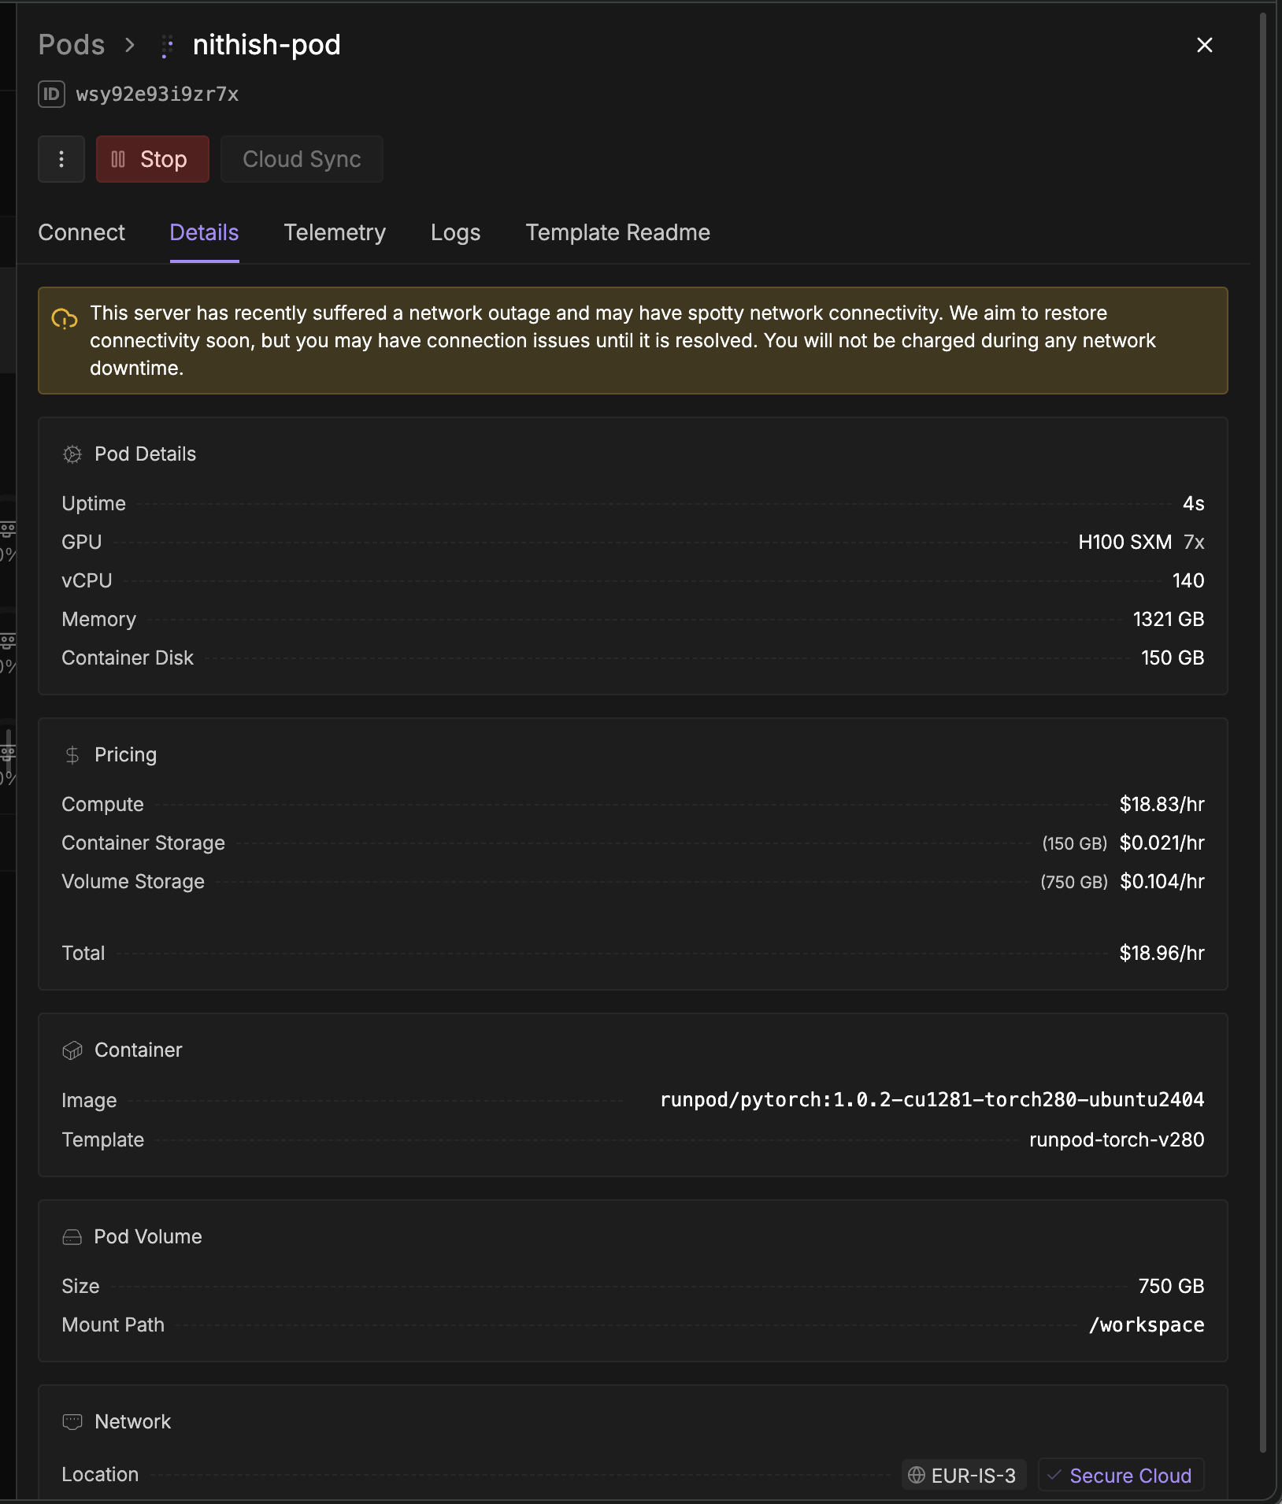View the Telemetry tab
1282x1504 pixels.
click(x=335, y=232)
